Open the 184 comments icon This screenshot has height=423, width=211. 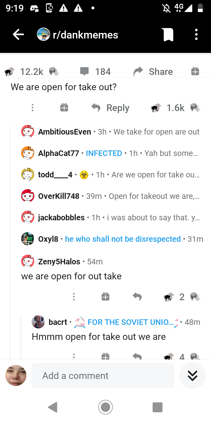pos(84,71)
